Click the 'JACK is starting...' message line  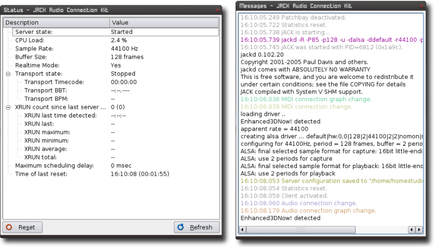[285, 32]
